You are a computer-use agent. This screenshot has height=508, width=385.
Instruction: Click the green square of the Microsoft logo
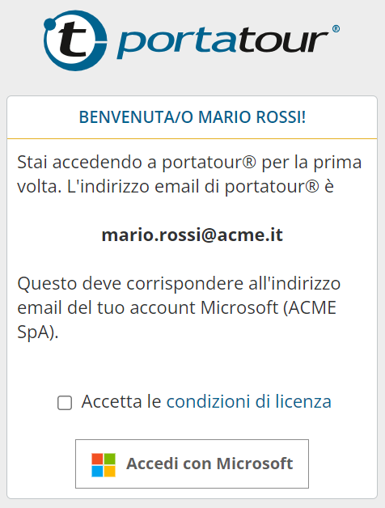pyautogui.click(x=110, y=459)
